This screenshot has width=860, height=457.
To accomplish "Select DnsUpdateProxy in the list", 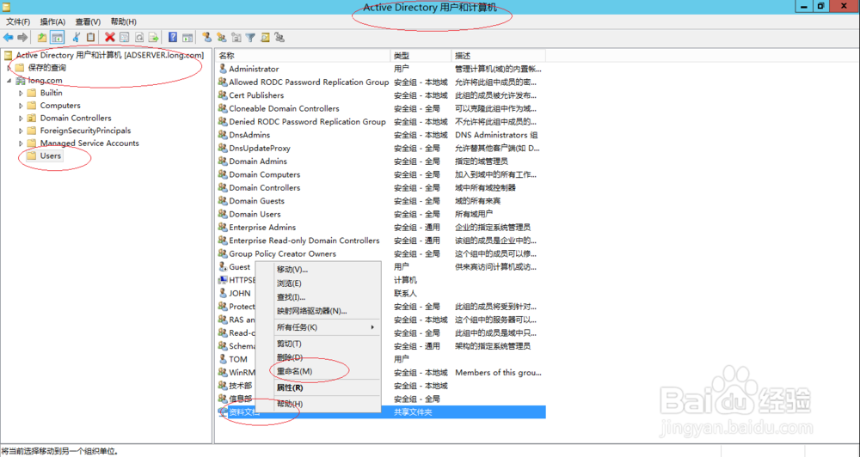I will point(260,148).
